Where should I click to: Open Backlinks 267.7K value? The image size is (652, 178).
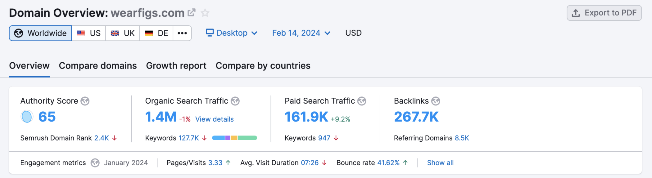coord(416,117)
